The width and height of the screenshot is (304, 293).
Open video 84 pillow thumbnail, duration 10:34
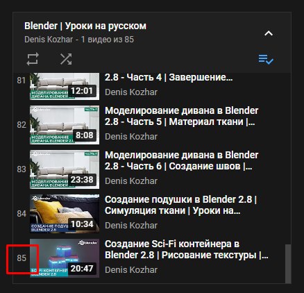tap(65, 214)
